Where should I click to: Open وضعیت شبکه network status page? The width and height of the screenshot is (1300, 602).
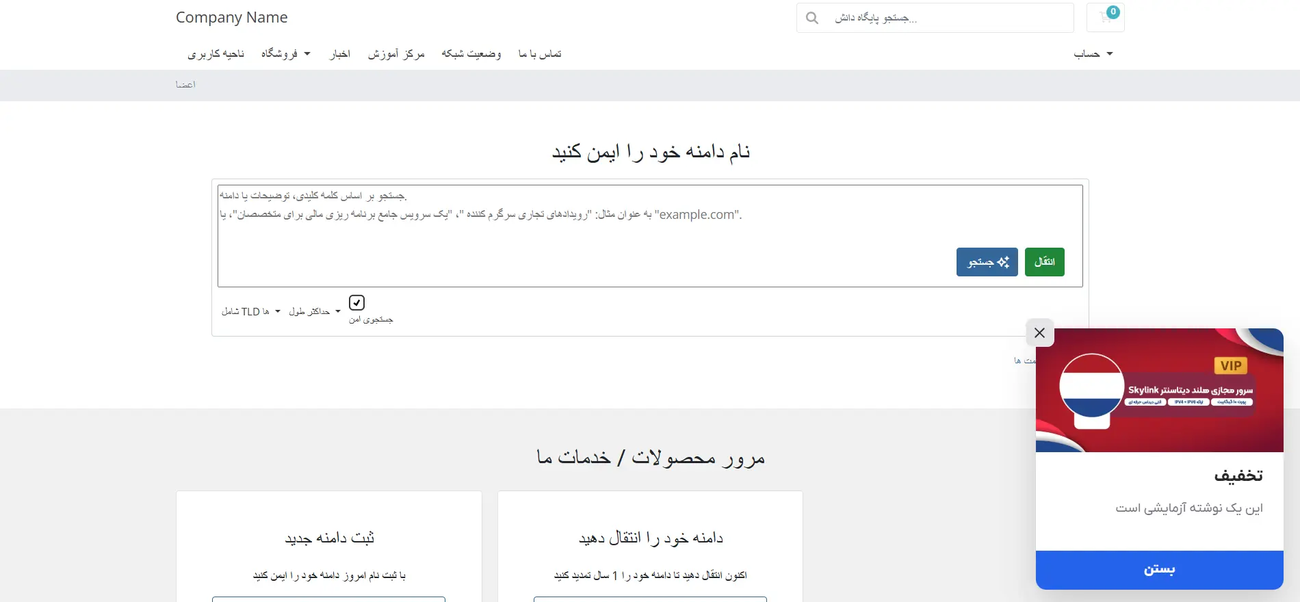pos(471,54)
